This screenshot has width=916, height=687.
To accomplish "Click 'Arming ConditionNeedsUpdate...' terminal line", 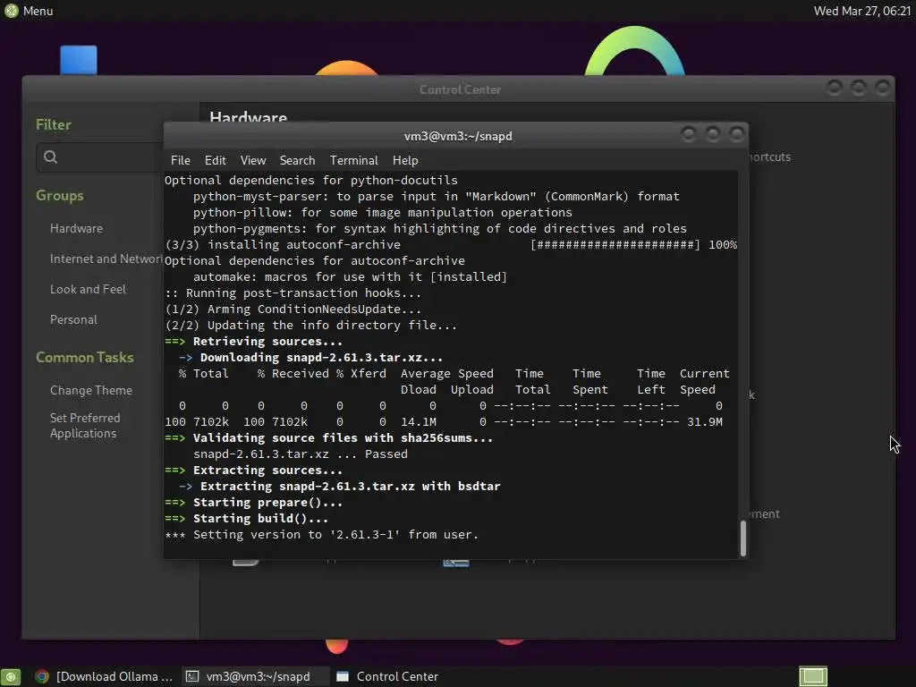I will coord(293,309).
